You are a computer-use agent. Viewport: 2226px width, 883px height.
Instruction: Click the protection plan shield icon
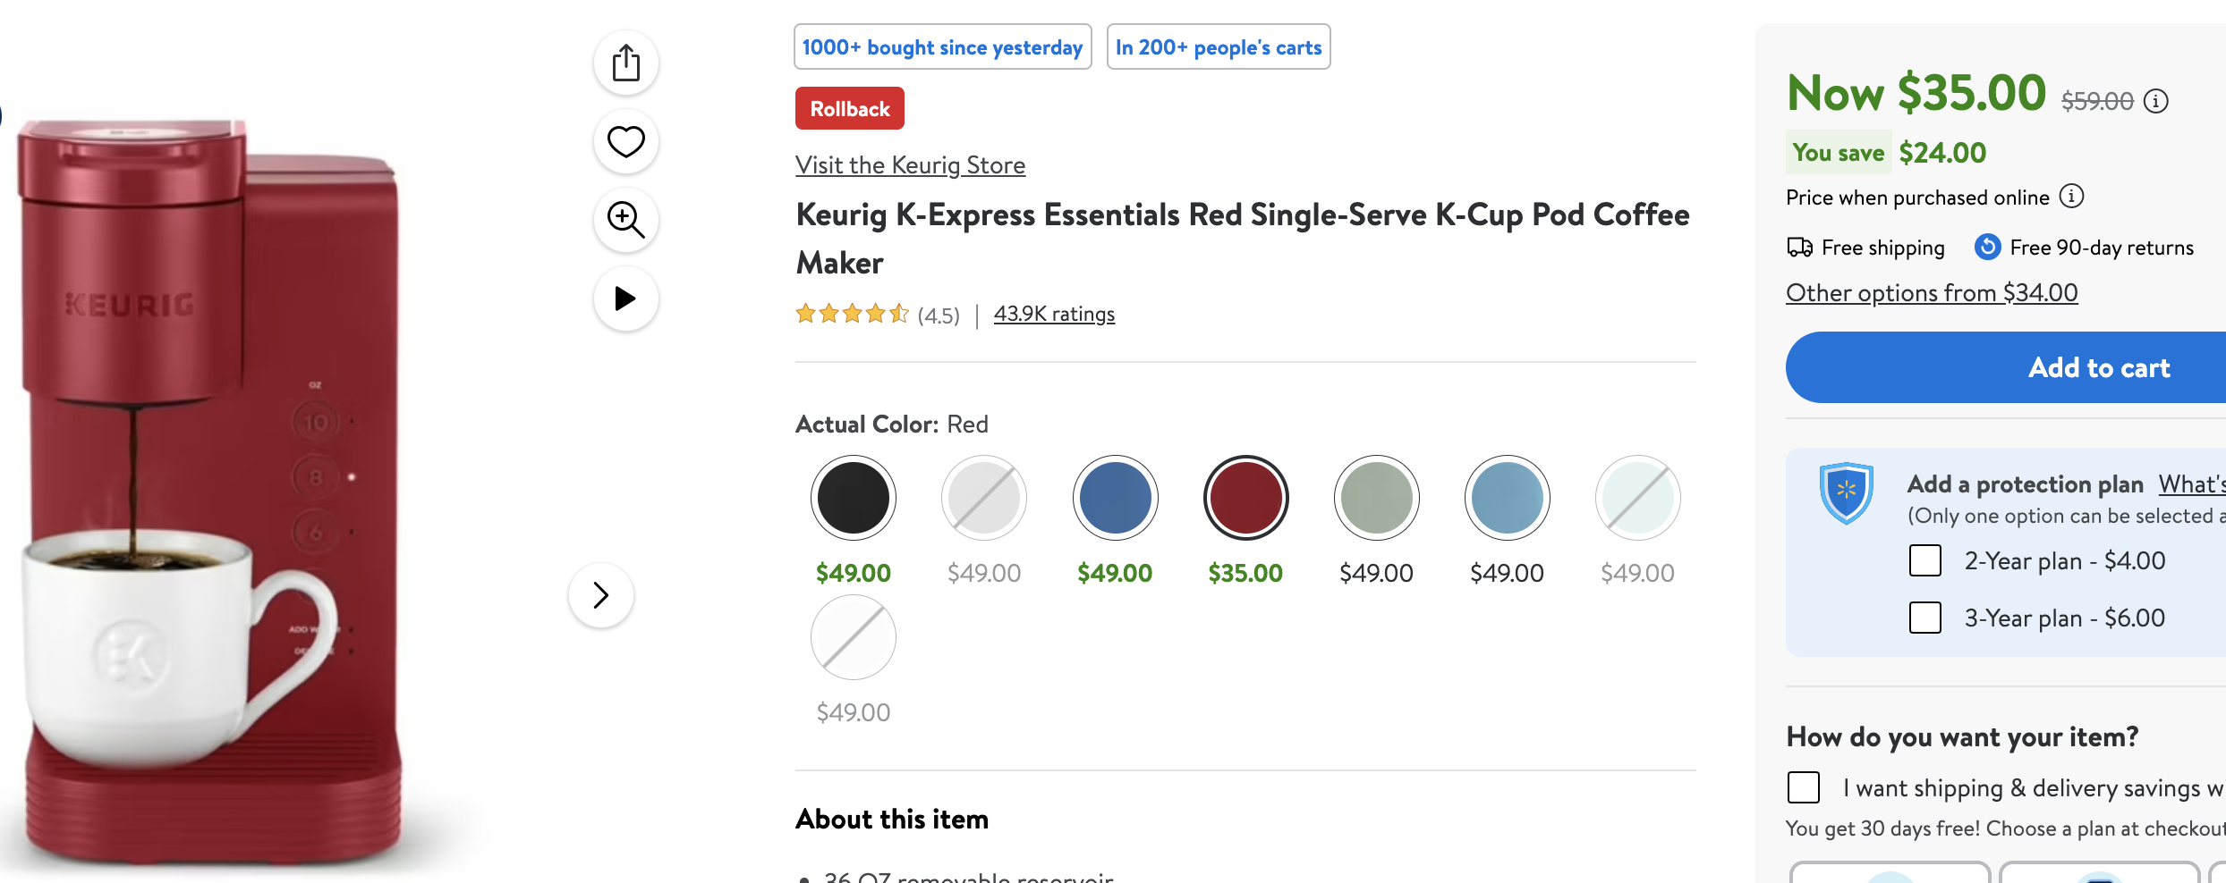[1847, 492]
